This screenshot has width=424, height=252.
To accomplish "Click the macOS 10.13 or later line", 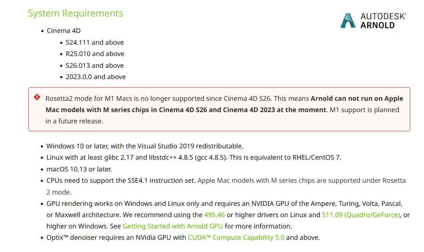I will pos(79,169).
